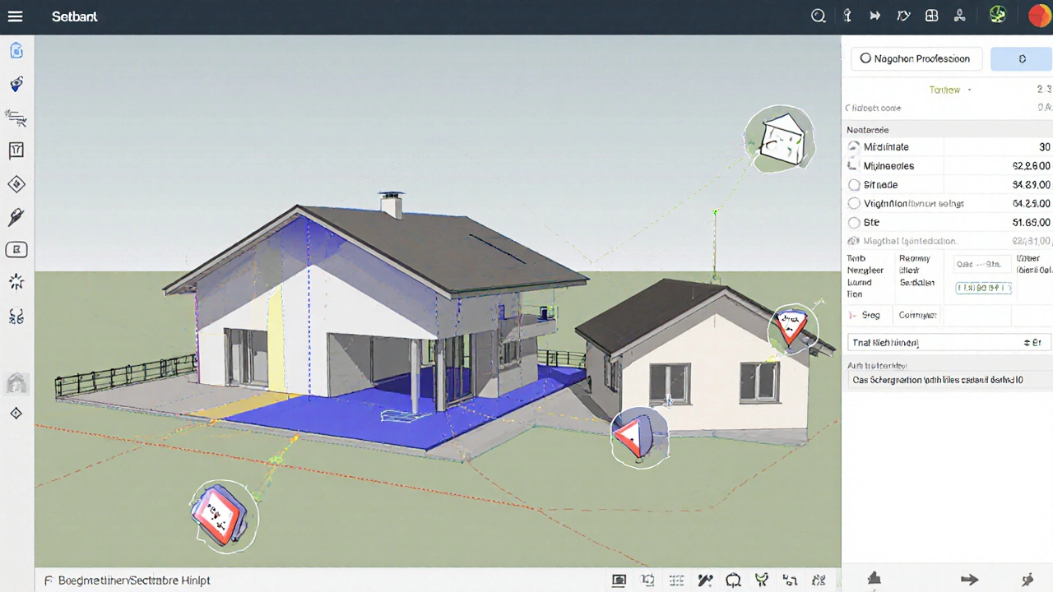The width and height of the screenshot is (1053, 592).
Task: Select the brush tool in the left toolbar
Action: pyautogui.click(x=16, y=217)
